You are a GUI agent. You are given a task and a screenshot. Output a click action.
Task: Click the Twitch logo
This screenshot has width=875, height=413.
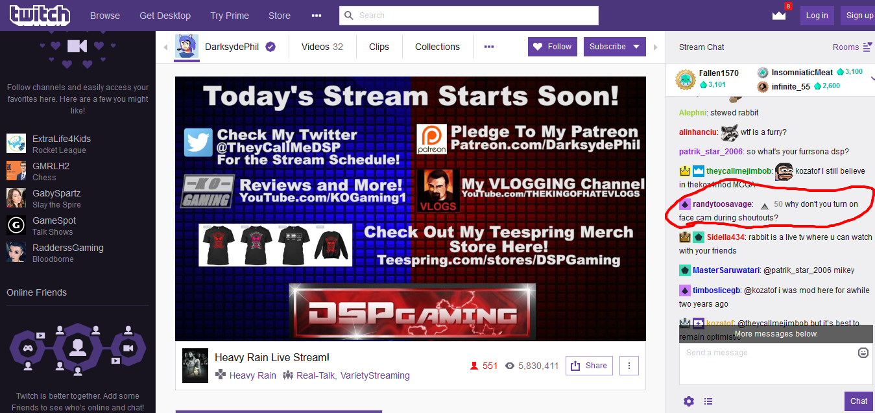pyautogui.click(x=40, y=15)
